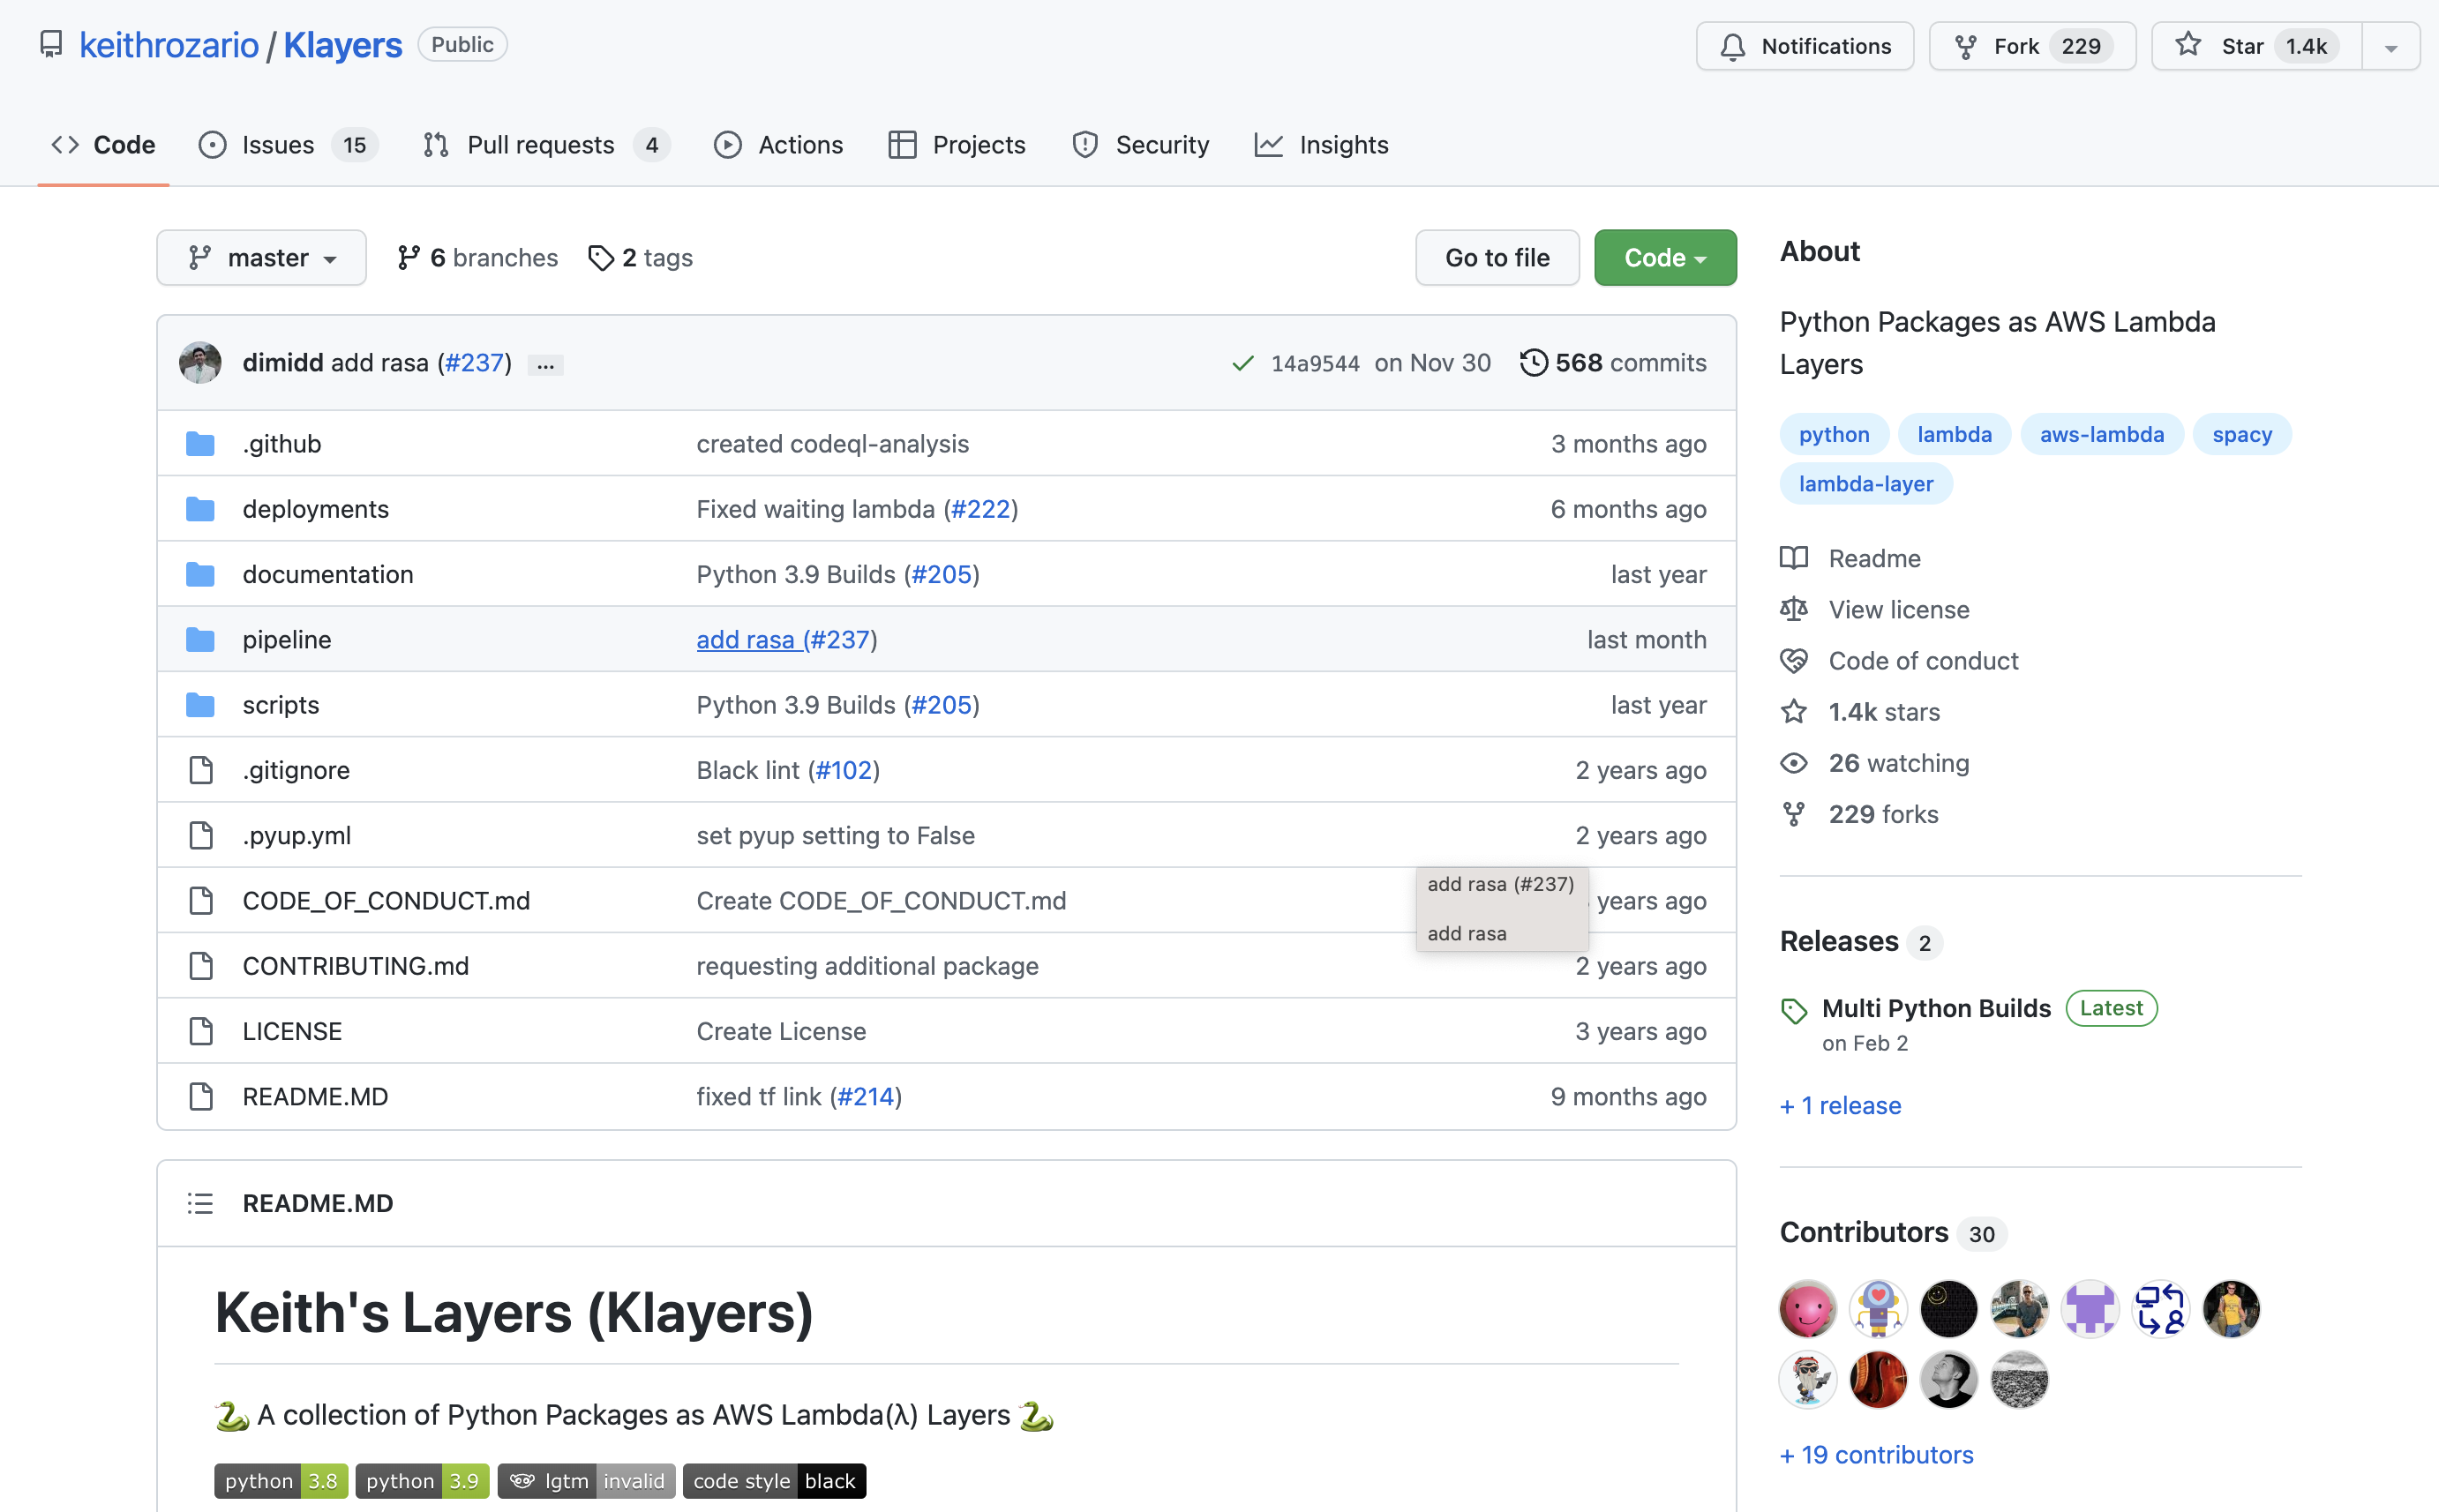This screenshot has width=2439, height=1512.
Task: View 6 branches link
Action: [477, 258]
